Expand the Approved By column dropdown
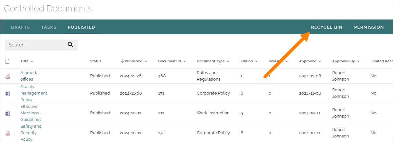 (x=358, y=61)
